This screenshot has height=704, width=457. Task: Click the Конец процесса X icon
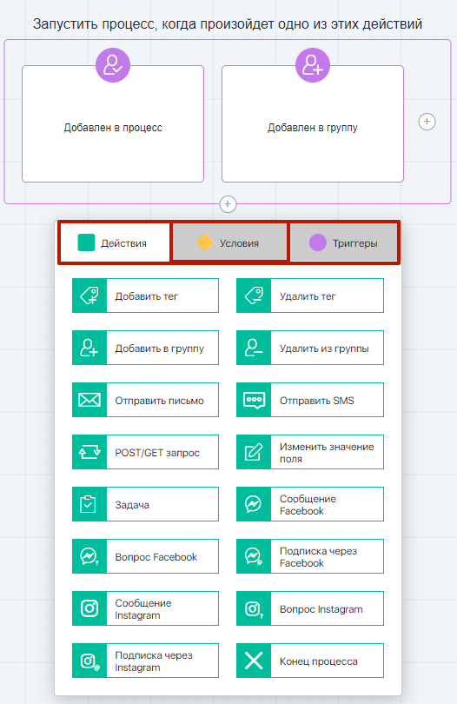(x=254, y=661)
